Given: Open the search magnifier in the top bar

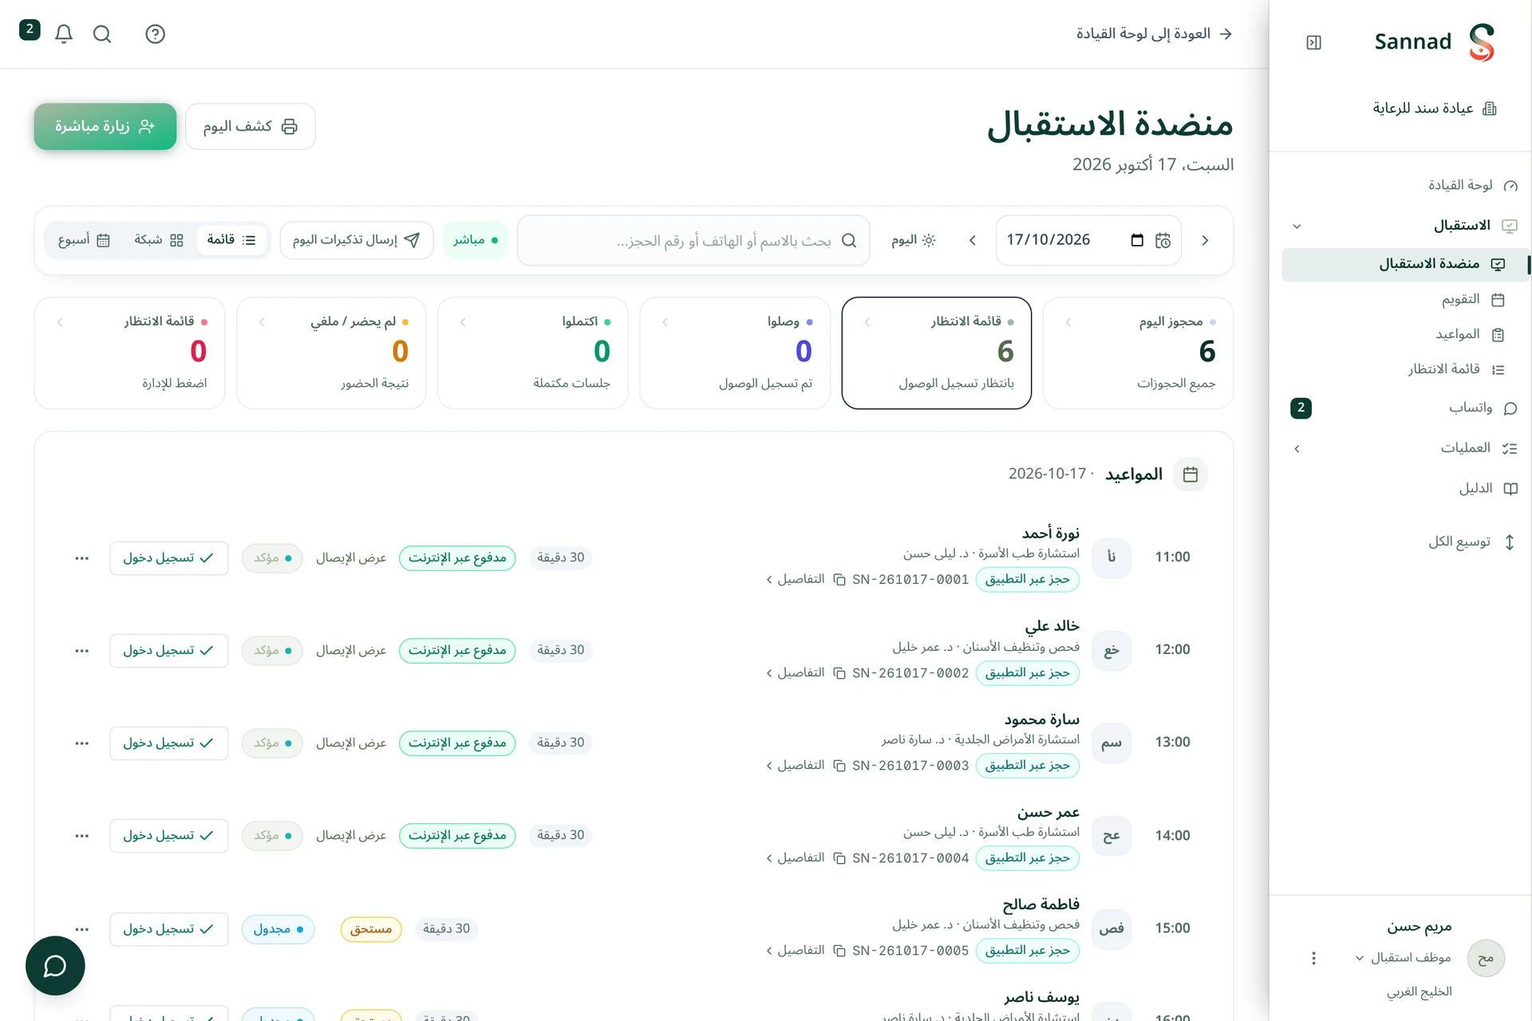Looking at the screenshot, I should coord(102,34).
